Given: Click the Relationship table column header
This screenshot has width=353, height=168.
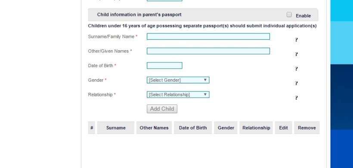Looking at the screenshot, I should 256,128.
